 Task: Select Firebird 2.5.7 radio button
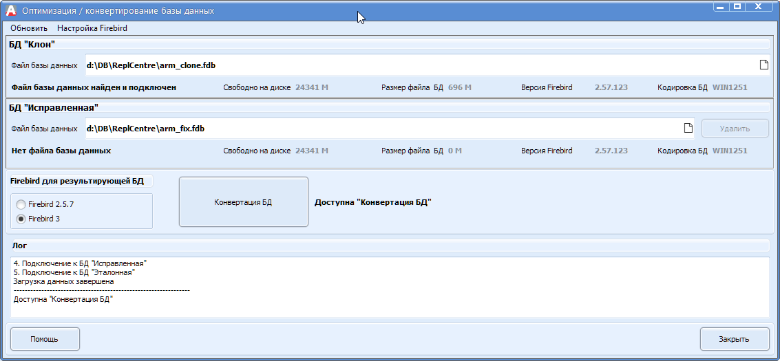click(21, 204)
